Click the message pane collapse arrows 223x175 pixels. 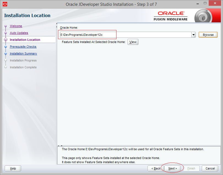pyautogui.click(x=60, y=146)
